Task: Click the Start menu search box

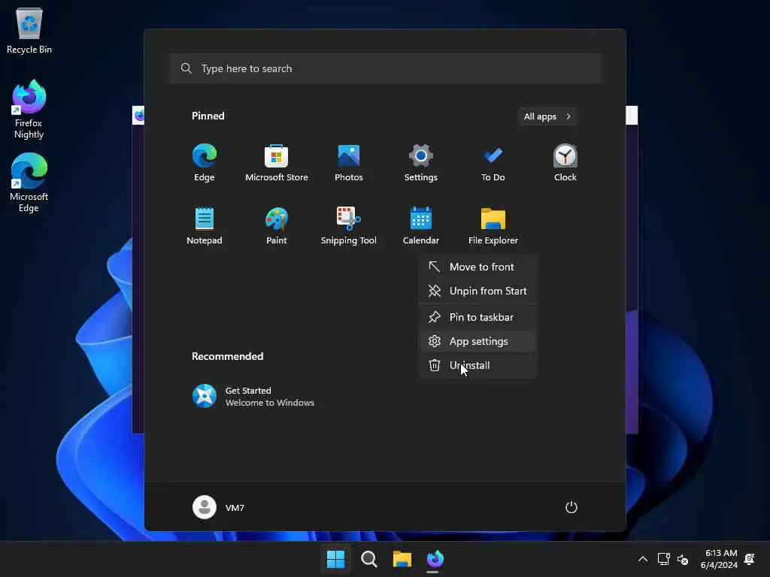Action: click(x=386, y=68)
